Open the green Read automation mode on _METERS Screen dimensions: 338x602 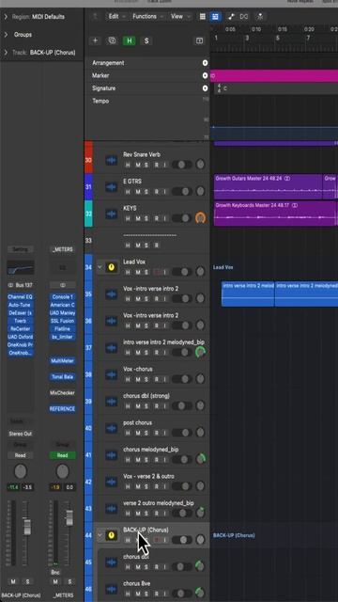(63, 455)
